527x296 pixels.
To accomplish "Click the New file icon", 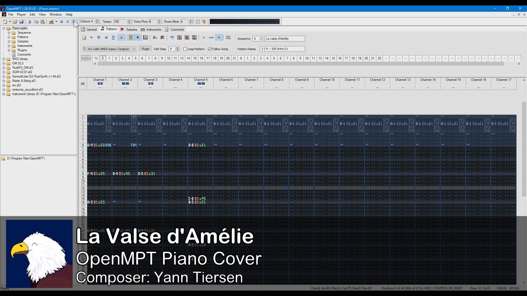I will pos(5,21).
